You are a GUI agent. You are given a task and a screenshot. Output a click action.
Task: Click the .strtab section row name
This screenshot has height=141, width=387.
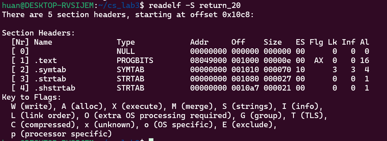[50, 79]
